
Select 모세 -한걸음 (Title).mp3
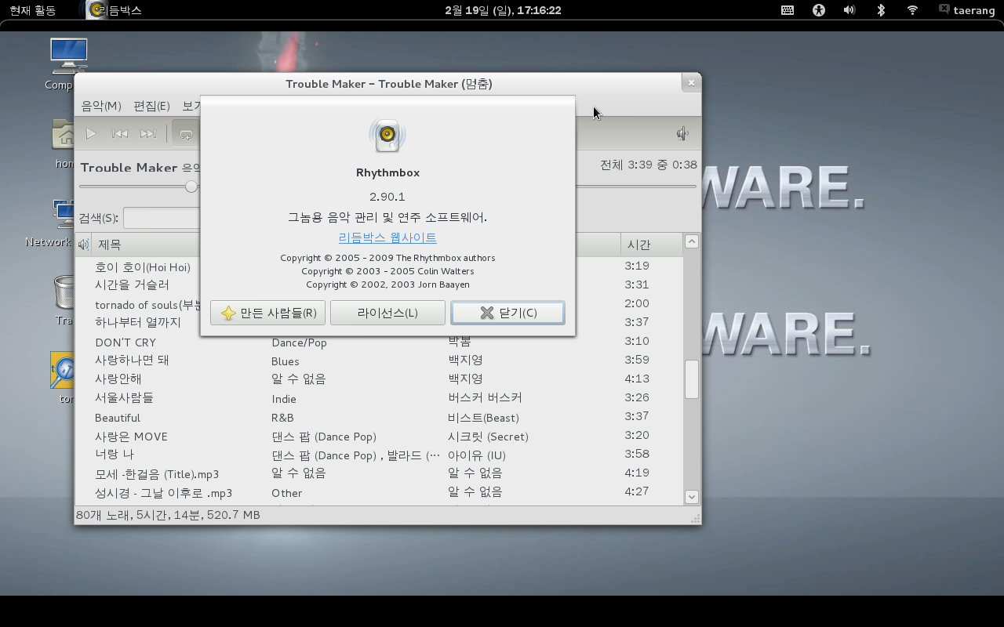(x=157, y=474)
